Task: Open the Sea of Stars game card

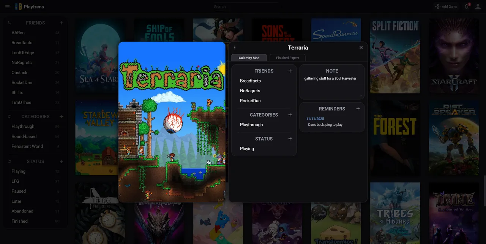Action: pyautogui.click(x=97, y=56)
